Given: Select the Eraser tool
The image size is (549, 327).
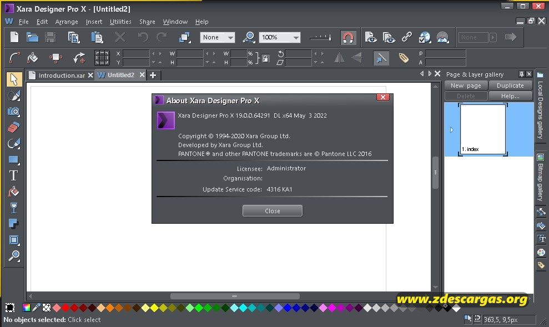Looking at the screenshot, I should 14,128.
